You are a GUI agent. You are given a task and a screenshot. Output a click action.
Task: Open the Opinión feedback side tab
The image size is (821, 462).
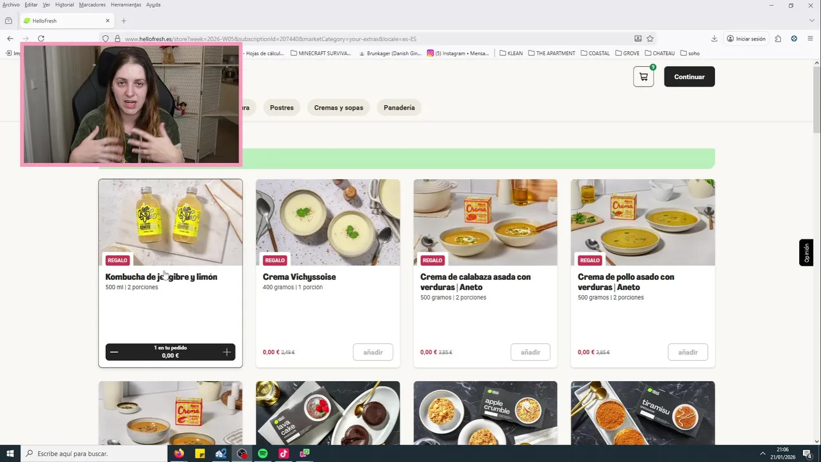pos(806,253)
